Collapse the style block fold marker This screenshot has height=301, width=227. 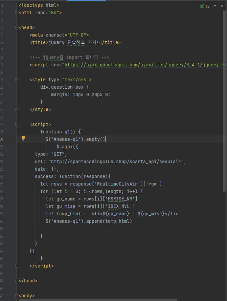tap(17, 80)
